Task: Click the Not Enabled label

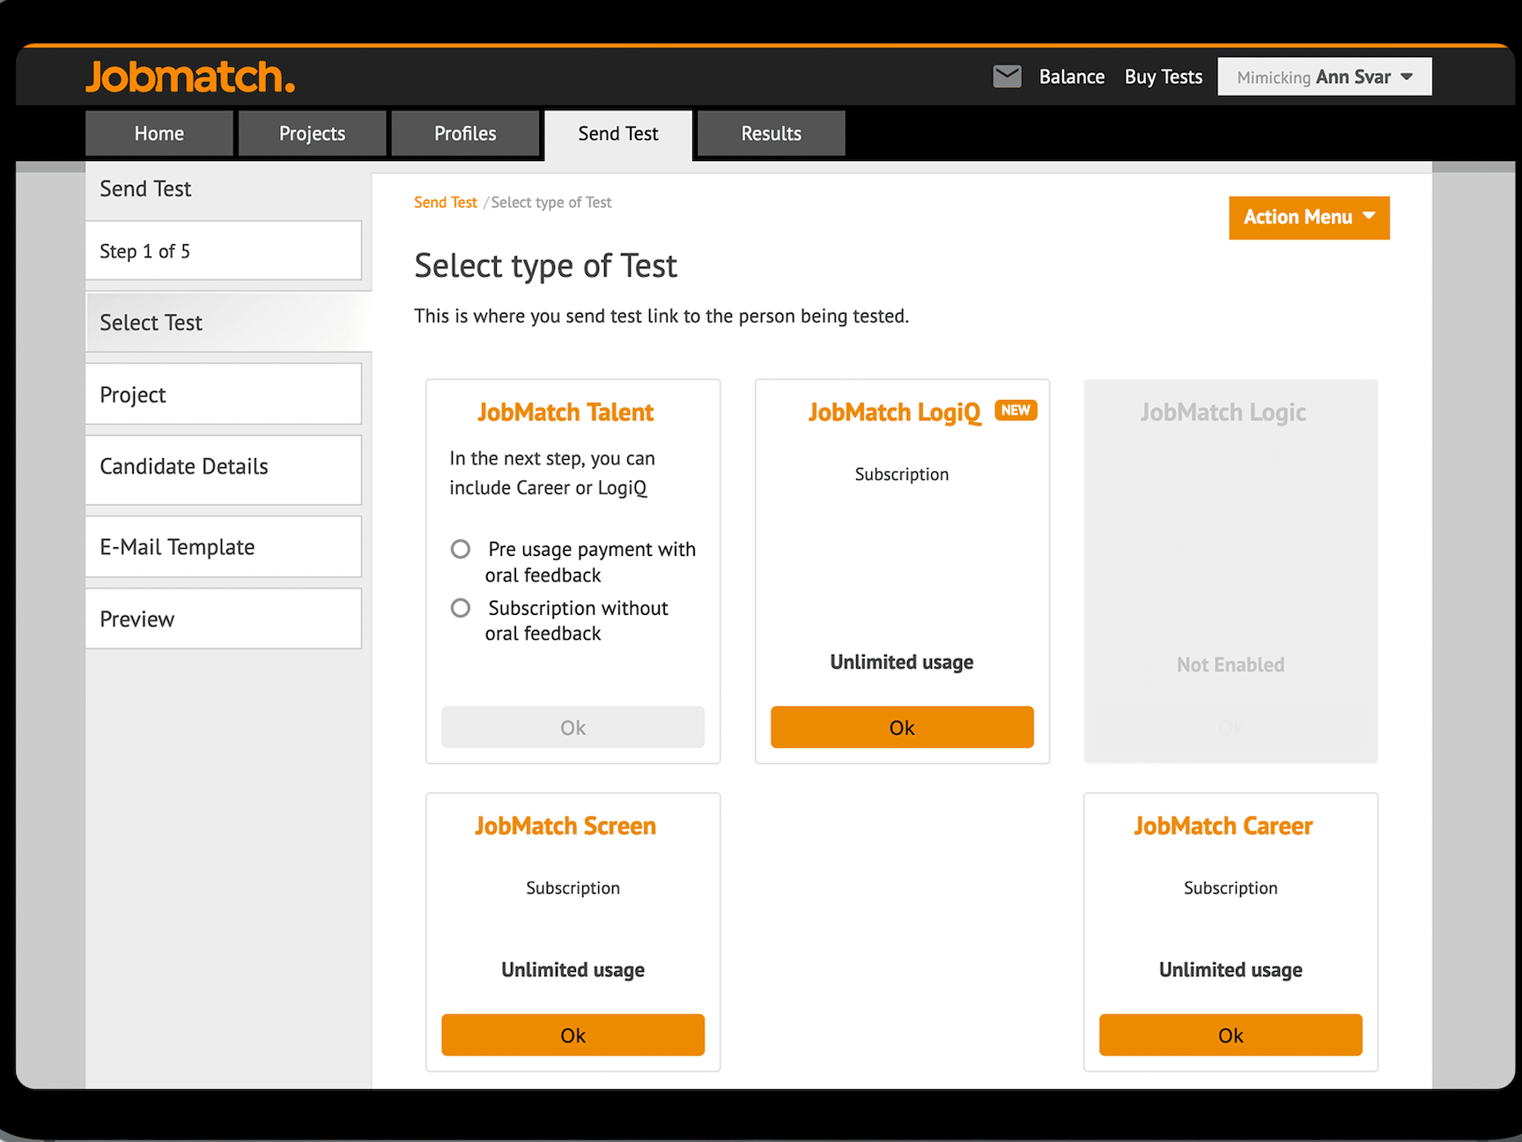Action: coord(1230,664)
